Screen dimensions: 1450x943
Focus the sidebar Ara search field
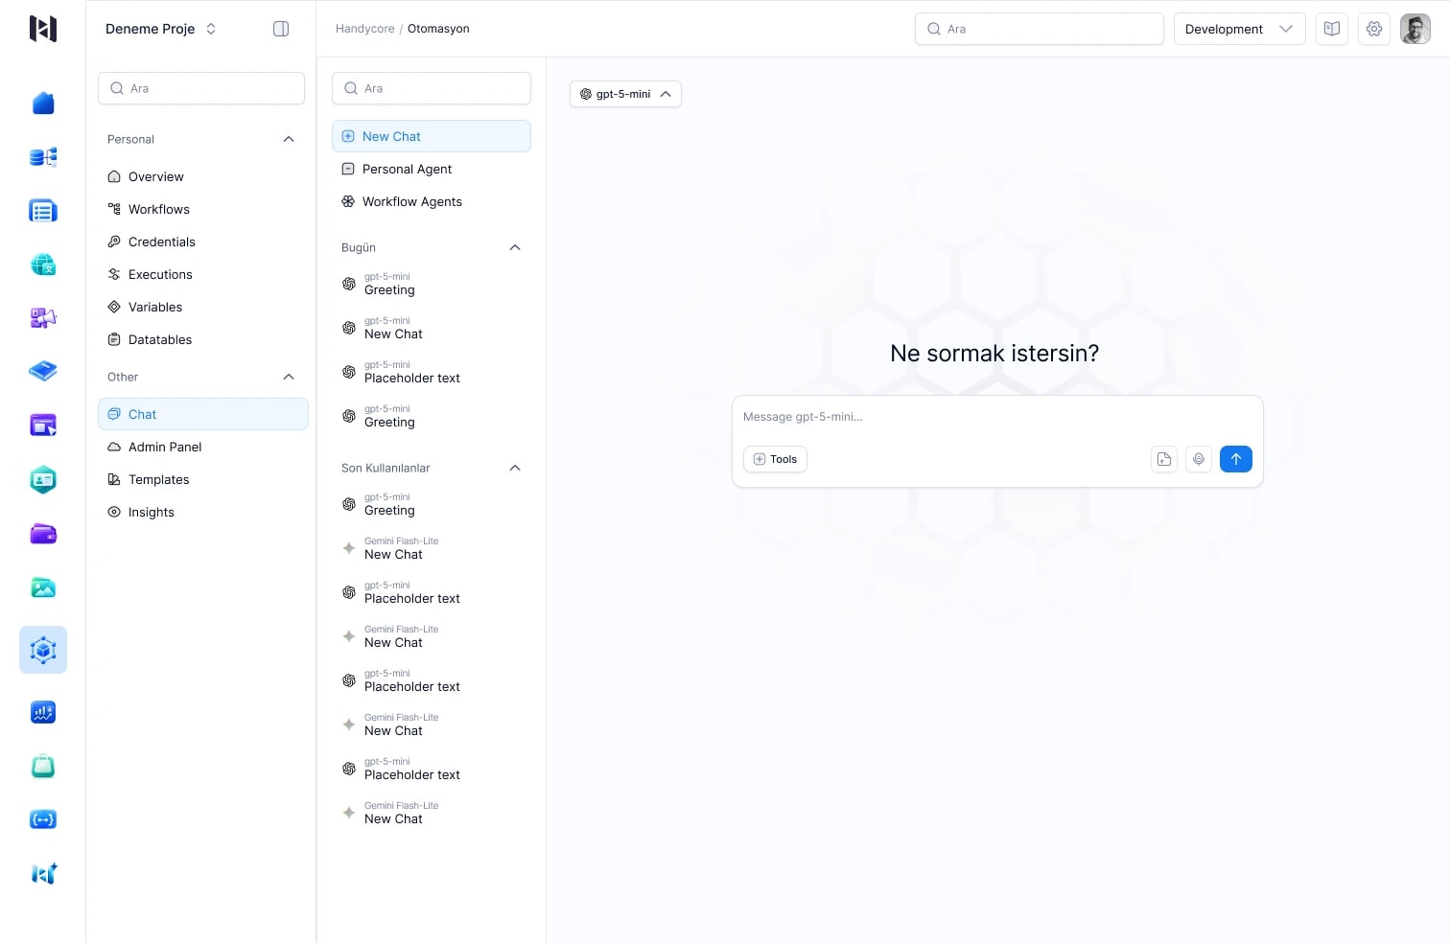pyautogui.click(x=201, y=88)
